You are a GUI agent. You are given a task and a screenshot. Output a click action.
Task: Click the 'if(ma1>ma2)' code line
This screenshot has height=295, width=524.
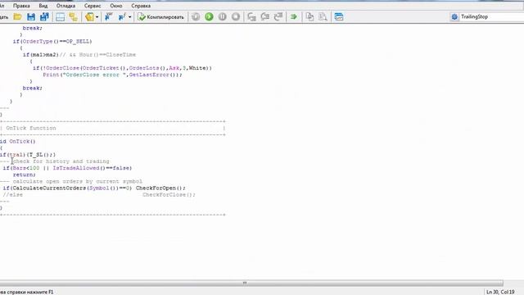[40, 55]
